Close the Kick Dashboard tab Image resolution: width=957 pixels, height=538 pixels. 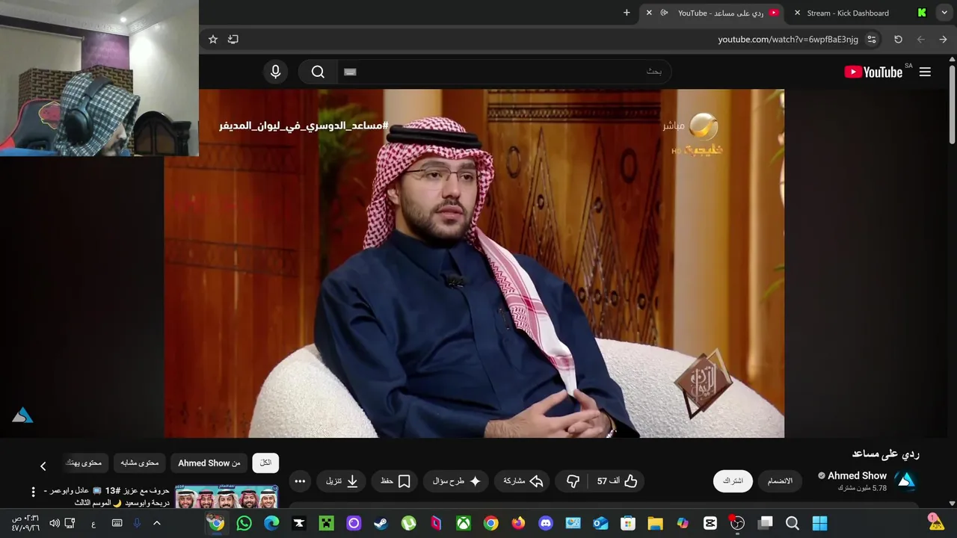pyautogui.click(x=797, y=13)
